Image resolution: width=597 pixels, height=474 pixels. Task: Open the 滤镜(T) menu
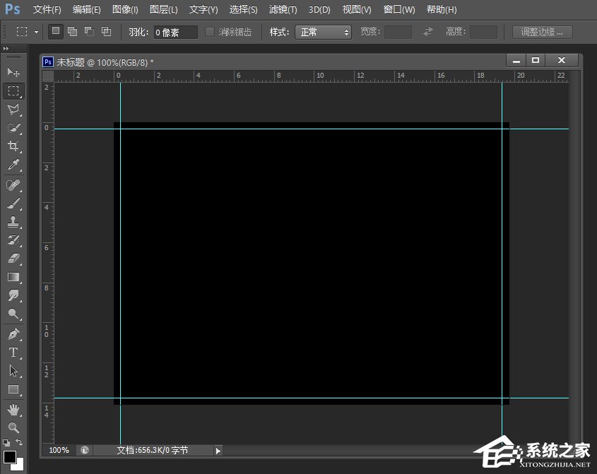pos(283,10)
